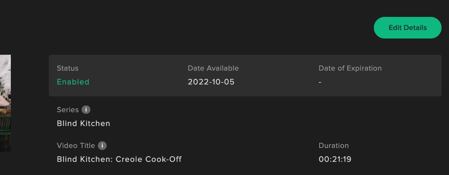The height and width of the screenshot is (175, 449).
Task: Click the info icon next to Series
Action: 86,110
